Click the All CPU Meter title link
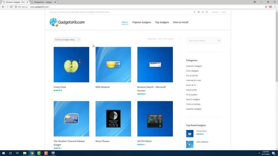This screenshot has width=278, height=156. (x=145, y=141)
